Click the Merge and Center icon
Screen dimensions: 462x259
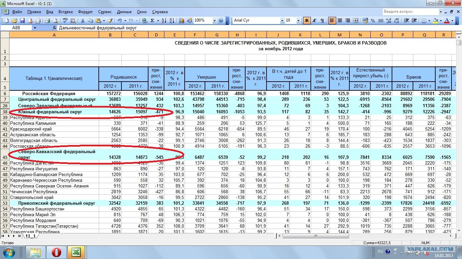(x=355, y=21)
